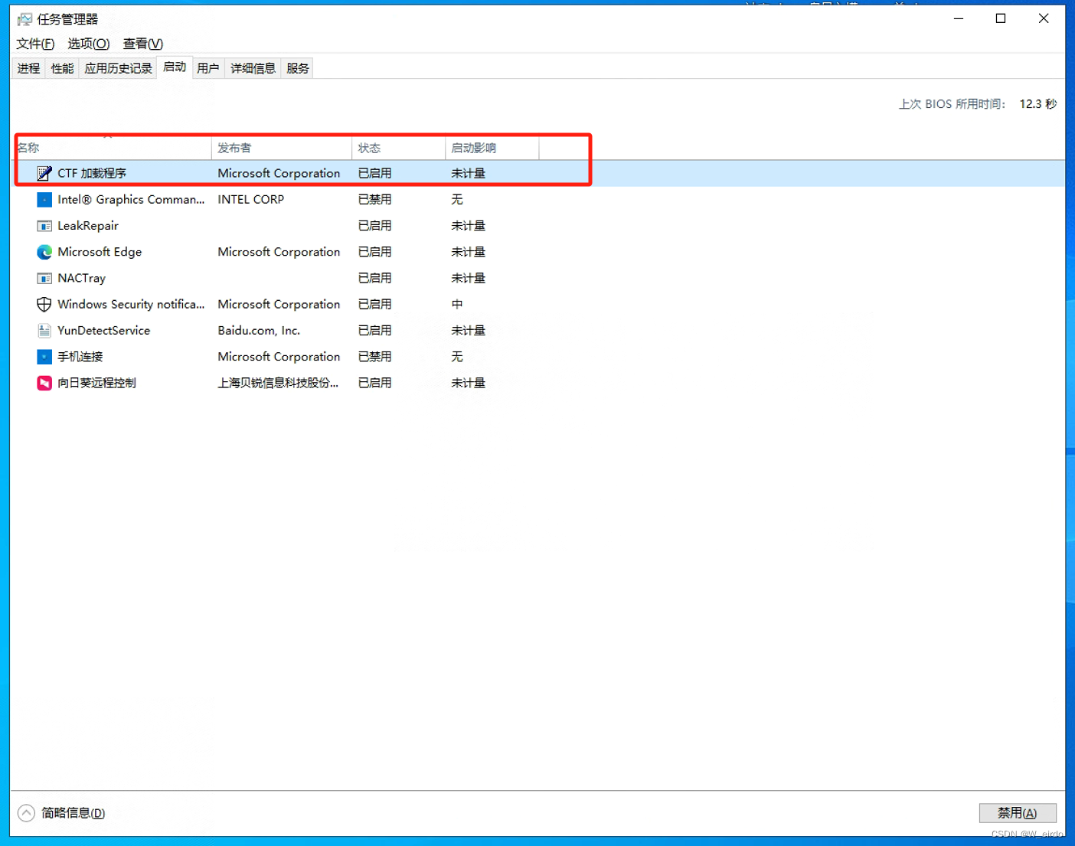Select the Intel® Graphics Comman... entry

[x=131, y=200]
